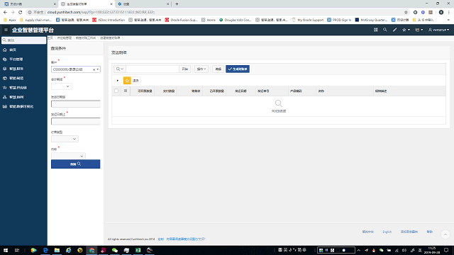Screen dimensions: 454x255
Task: Open the third sidebar item below the gear
Action: point(13,69)
